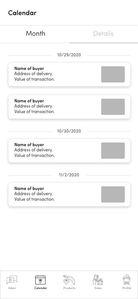
Task: Click the Sales label in bottom bar
Action: [x=98, y=288]
